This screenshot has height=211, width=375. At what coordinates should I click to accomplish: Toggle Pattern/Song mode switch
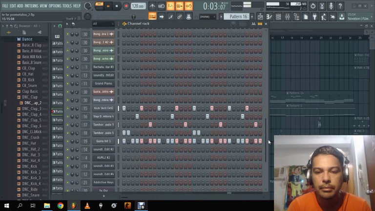(x=99, y=6)
